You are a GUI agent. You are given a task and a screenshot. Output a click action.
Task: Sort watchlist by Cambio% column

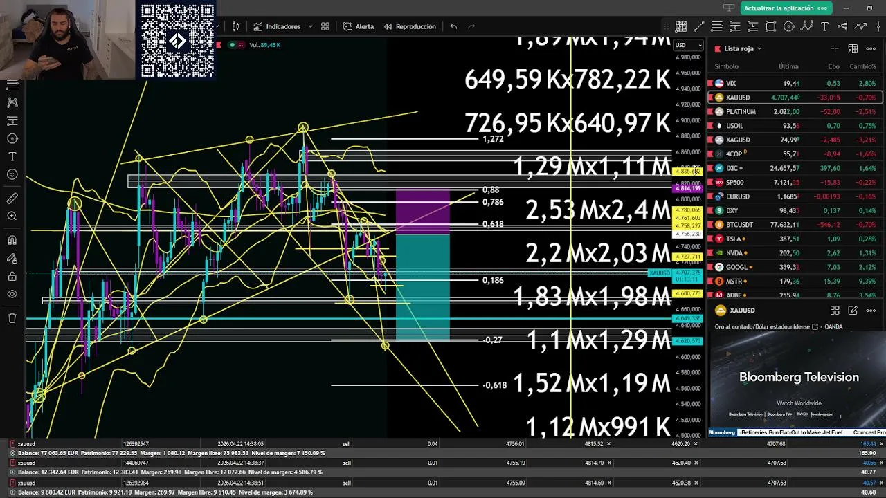(862, 66)
